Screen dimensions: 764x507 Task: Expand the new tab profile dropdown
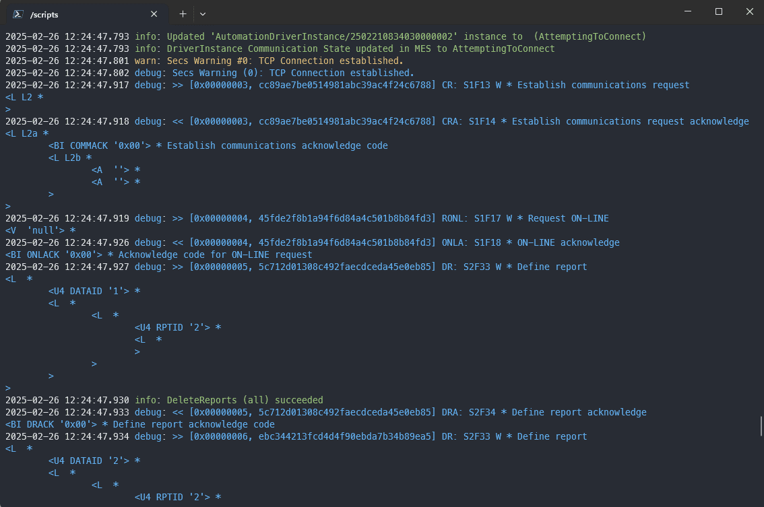203,13
